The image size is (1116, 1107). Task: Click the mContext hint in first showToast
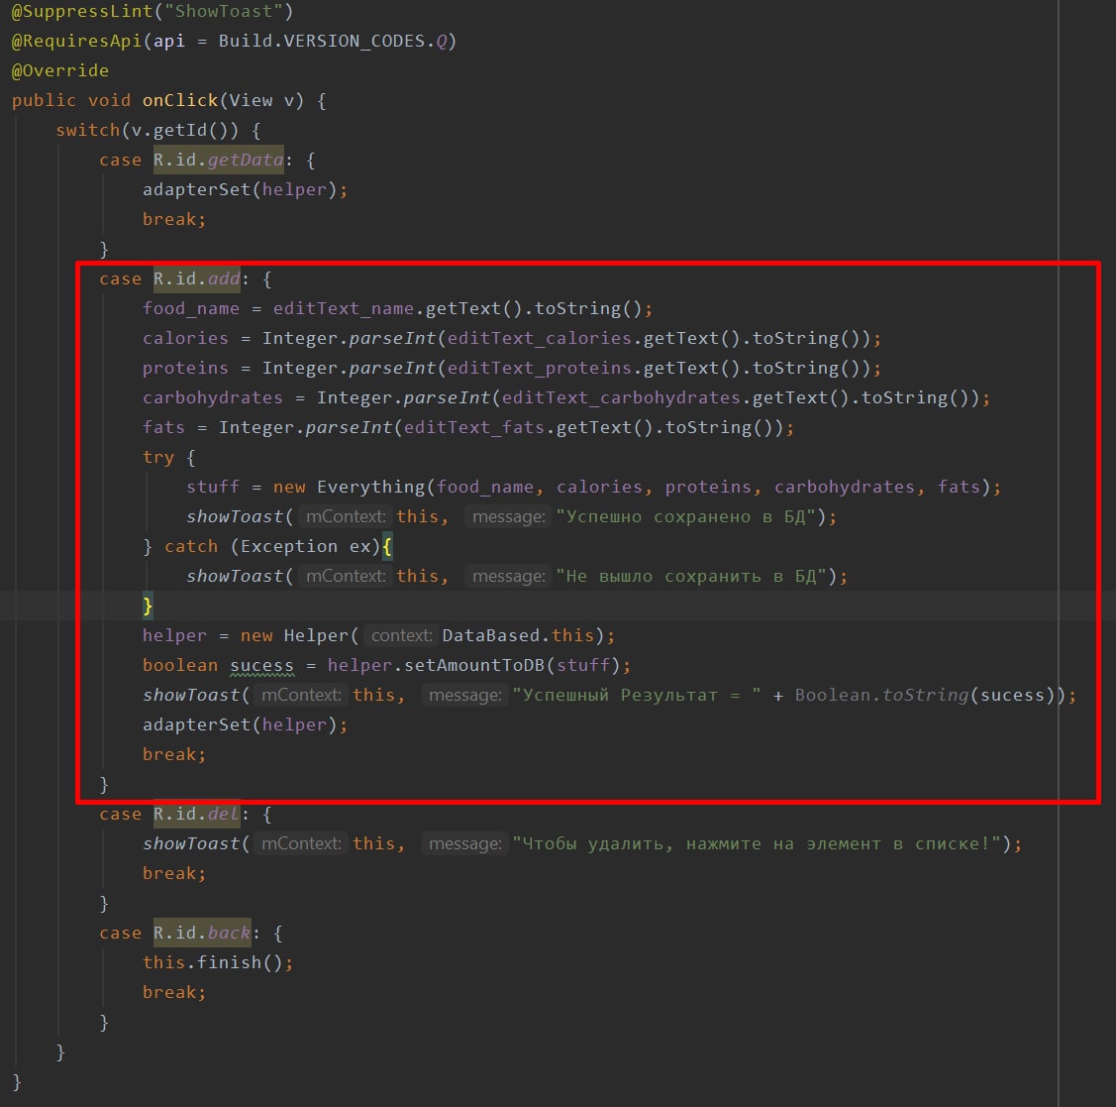click(x=346, y=517)
